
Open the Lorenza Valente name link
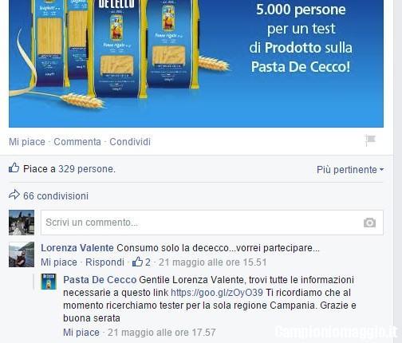(x=77, y=248)
